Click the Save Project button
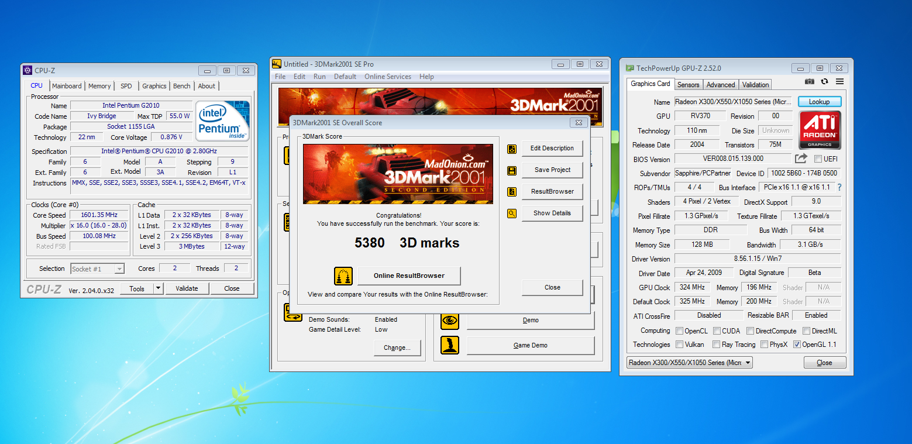This screenshot has width=912, height=444. (x=552, y=170)
